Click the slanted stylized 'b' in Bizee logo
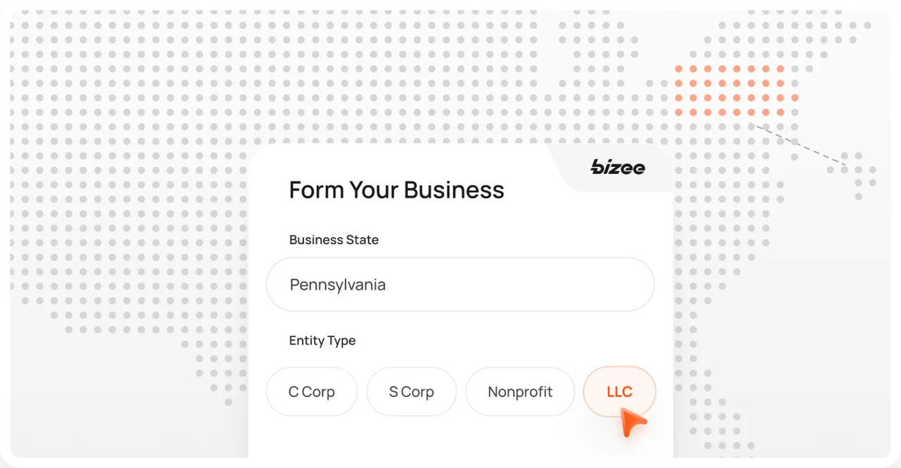Image resolution: width=901 pixels, height=468 pixels. pos(598,167)
